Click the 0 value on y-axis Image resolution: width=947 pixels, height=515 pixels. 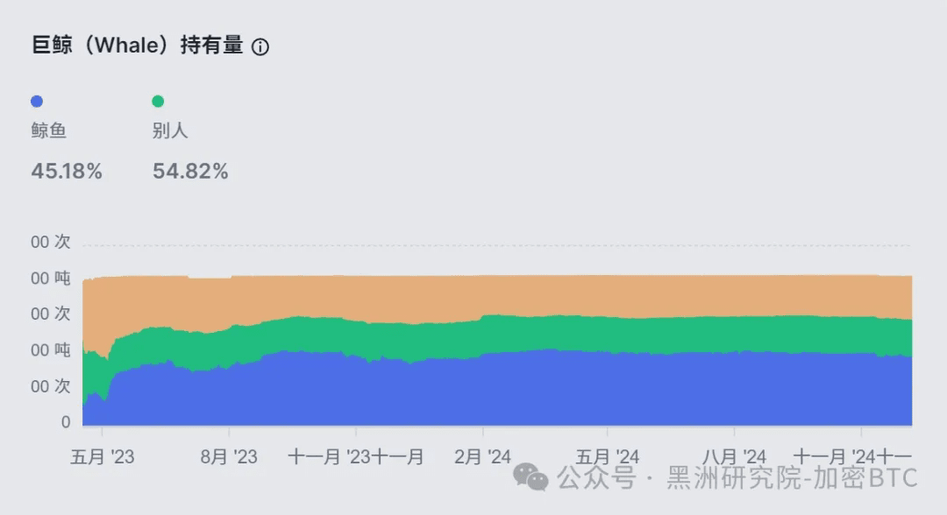click(66, 422)
